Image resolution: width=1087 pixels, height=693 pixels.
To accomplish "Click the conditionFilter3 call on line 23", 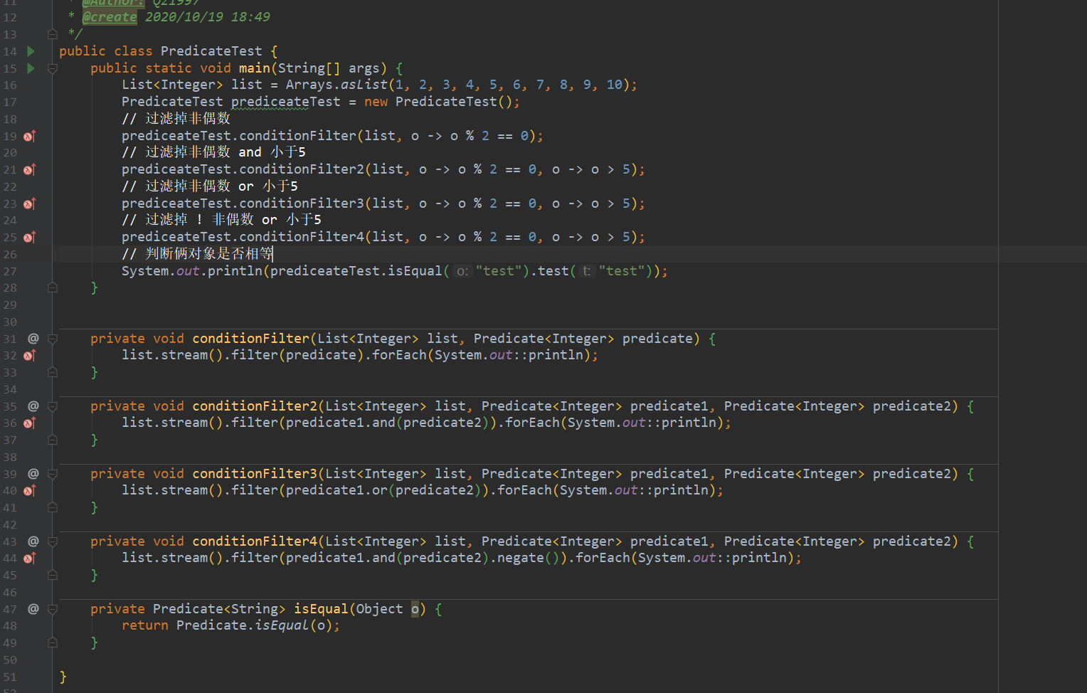I will coord(302,203).
